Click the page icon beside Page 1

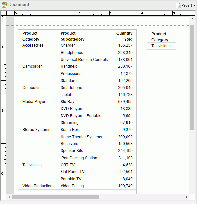pos(178,6)
